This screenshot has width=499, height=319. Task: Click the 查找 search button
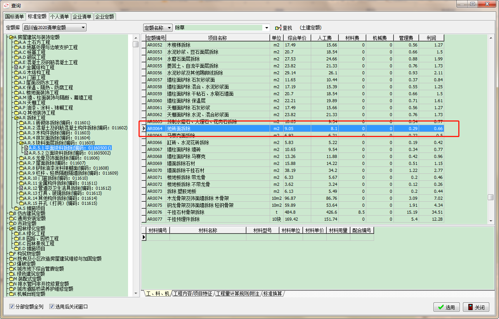click(x=283, y=28)
